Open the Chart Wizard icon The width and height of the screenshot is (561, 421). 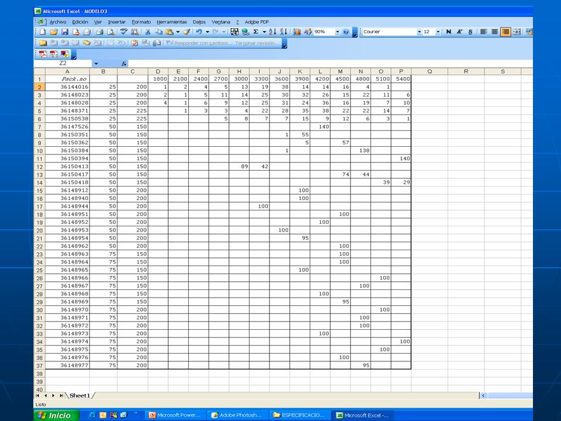(297, 32)
